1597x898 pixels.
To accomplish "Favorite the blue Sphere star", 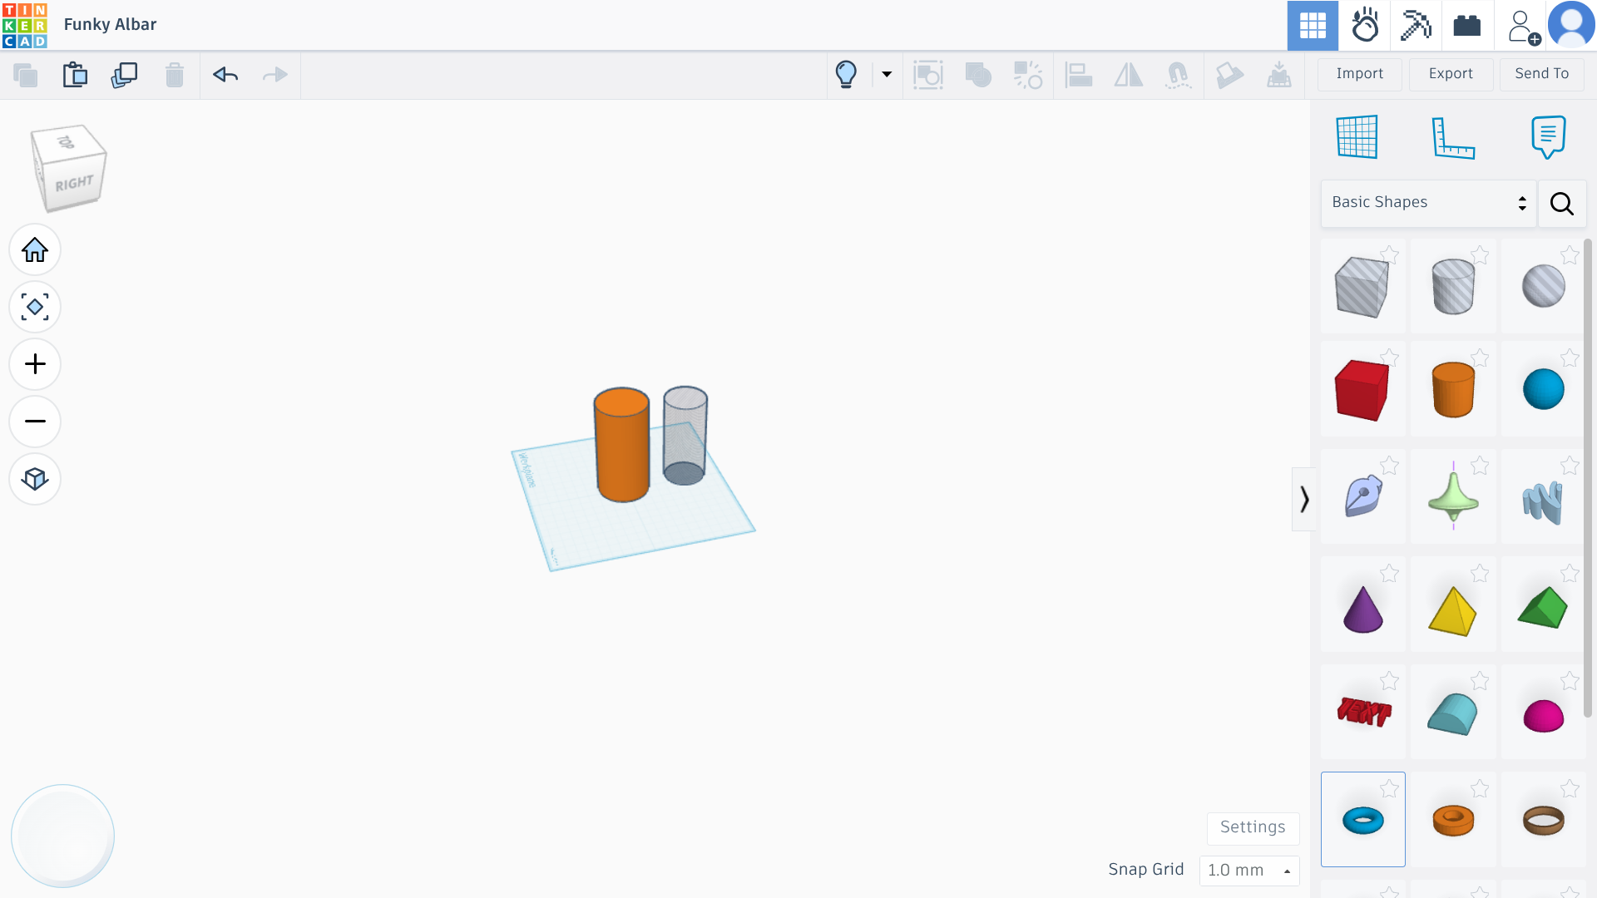I will [x=1570, y=358].
